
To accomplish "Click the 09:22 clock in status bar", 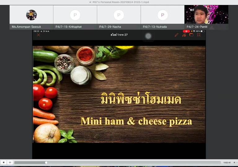I will tap(37, 31).
